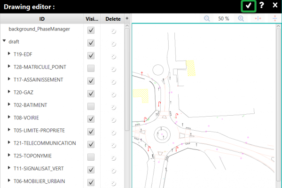The height and width of the screenshot is (188, 282).
Task: Hide the T06-MOBILIER_URBAIN layer
Action: point(91,182)
